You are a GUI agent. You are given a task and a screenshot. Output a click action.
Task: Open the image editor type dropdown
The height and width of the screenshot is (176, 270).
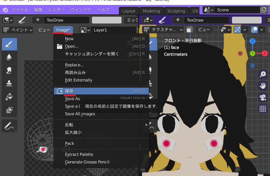[x=8, y=20]
